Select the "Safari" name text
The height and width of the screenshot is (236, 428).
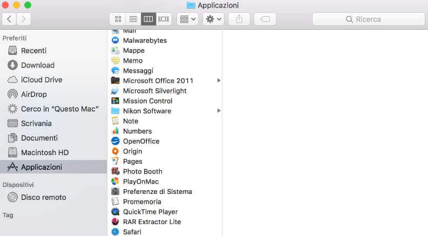(x=132, y=232)
